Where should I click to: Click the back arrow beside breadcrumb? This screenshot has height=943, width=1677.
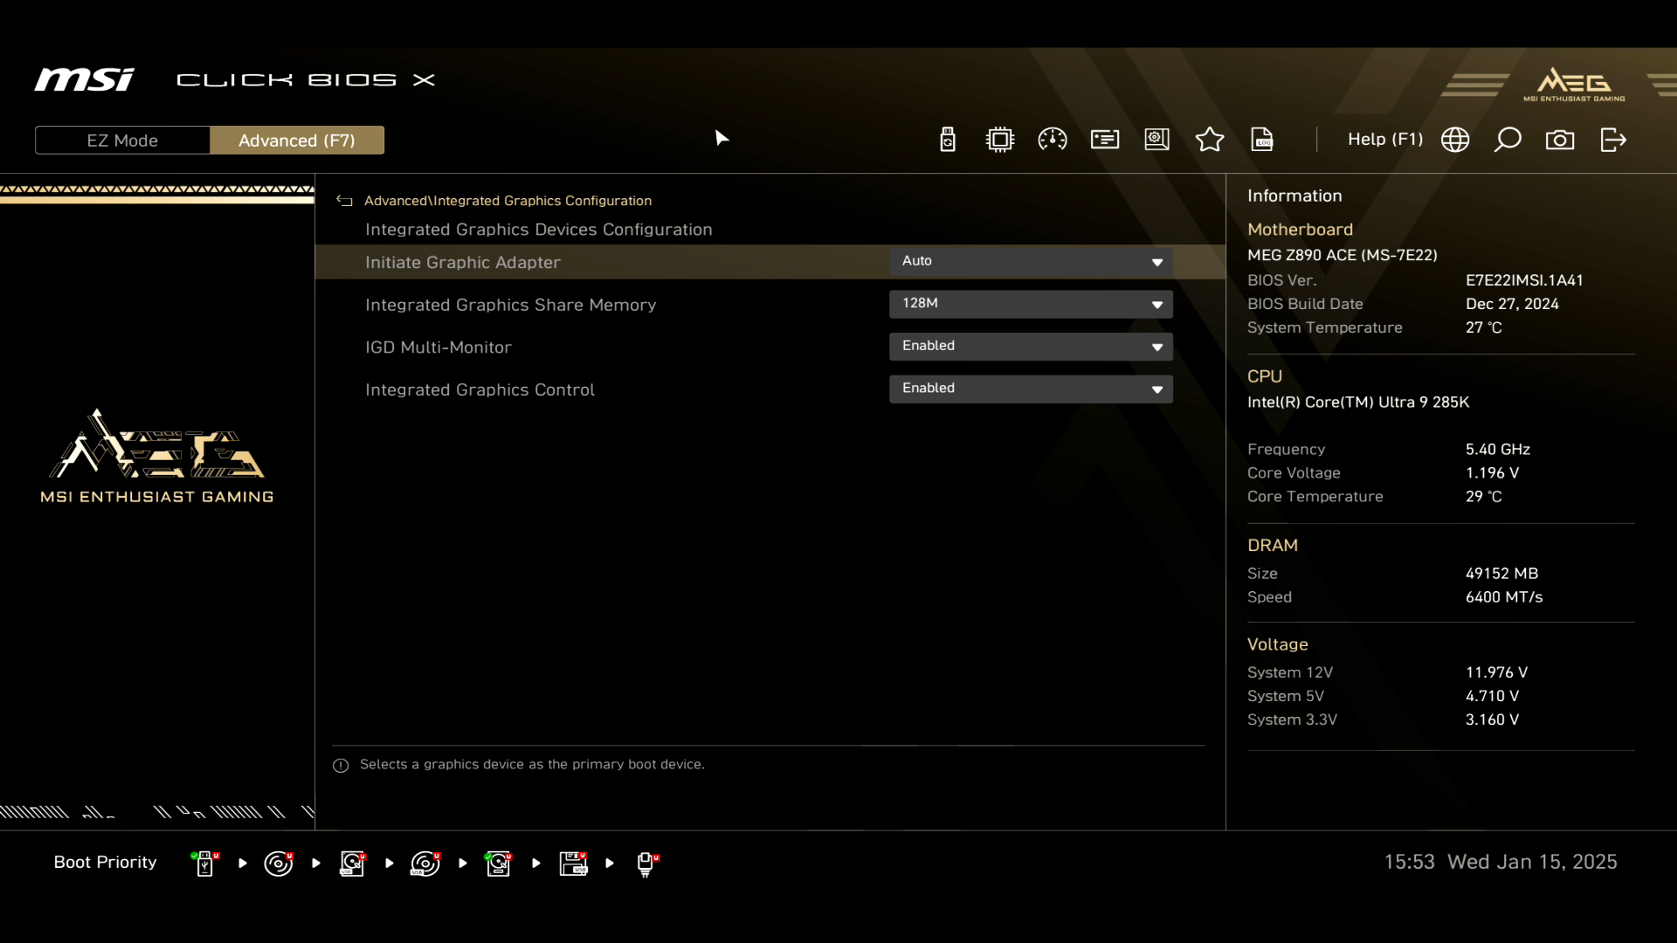[x=345, y=201]
